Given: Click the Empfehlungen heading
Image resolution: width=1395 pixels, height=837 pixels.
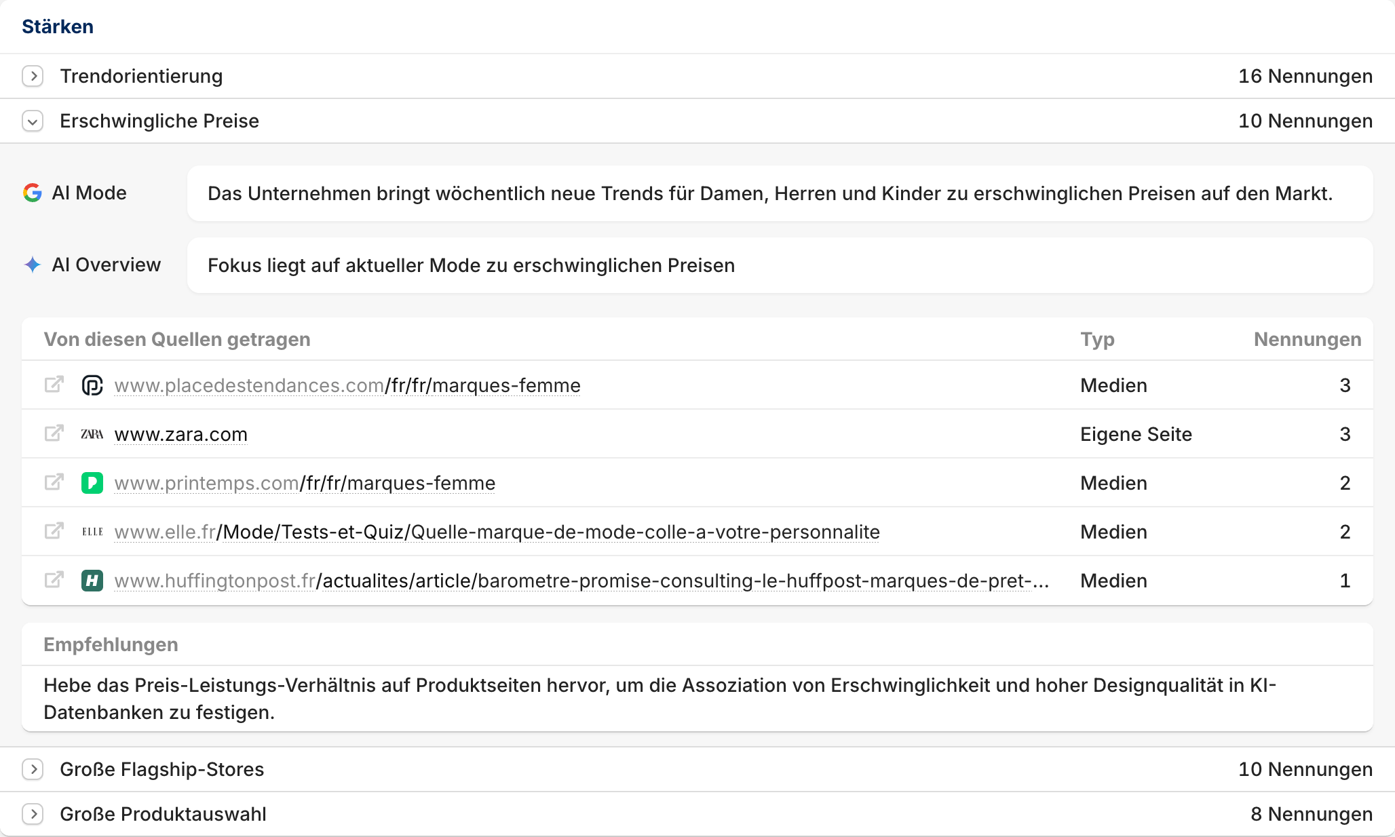Looking at the screenshot, I should point(111,644).
